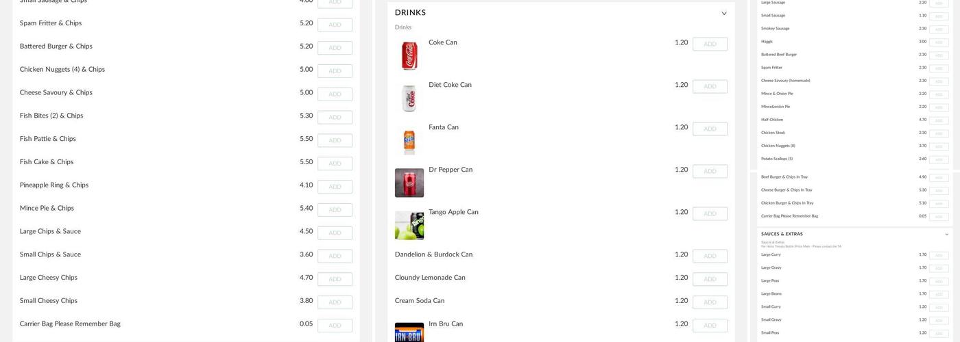Click the Dr Pepper Can thumbnail
Image resolution: width=960 pixels, height=342 pixels.
tap(409, 183)
